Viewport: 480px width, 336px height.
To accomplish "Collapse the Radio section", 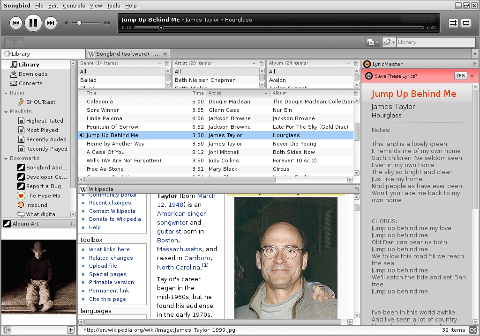I will point(6,93).
